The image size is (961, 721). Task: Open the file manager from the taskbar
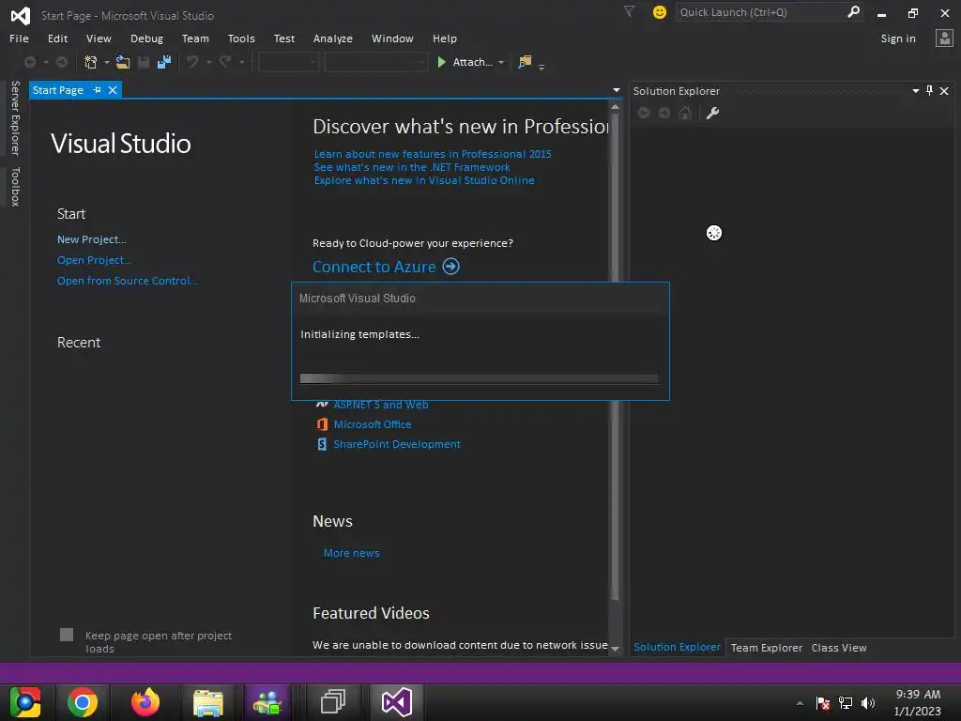click(x=208, y=702)
